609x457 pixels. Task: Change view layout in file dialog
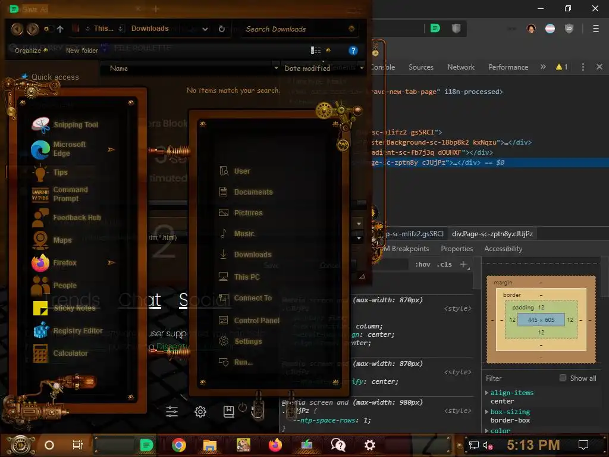tap(316, 51)
